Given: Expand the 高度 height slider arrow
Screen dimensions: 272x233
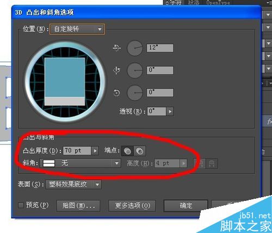Looking at the screenshot, I should pos(183,163).
